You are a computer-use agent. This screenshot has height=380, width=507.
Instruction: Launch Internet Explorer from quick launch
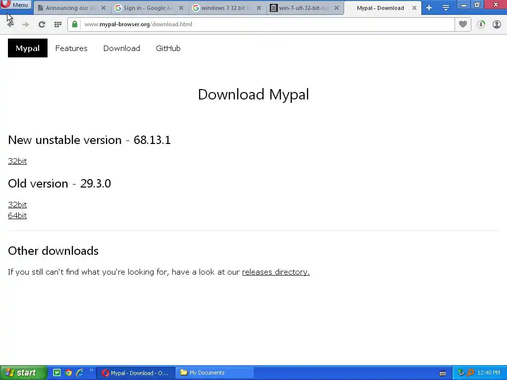pos(80,373)
